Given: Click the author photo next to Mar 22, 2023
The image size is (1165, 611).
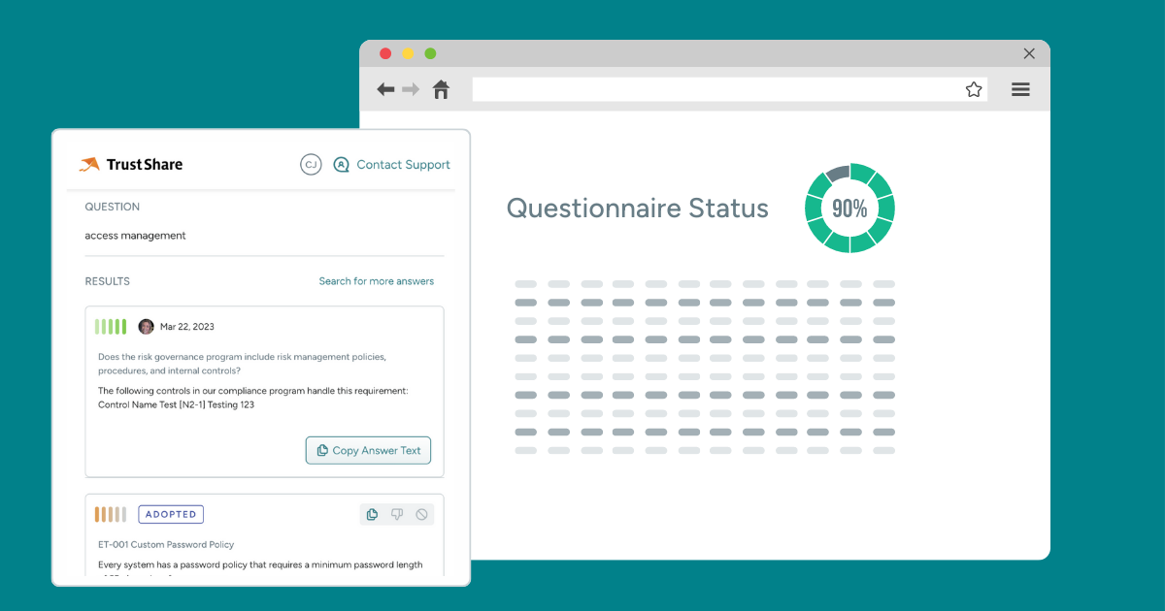Looking at the screenshot, I should tap(147, 327).
